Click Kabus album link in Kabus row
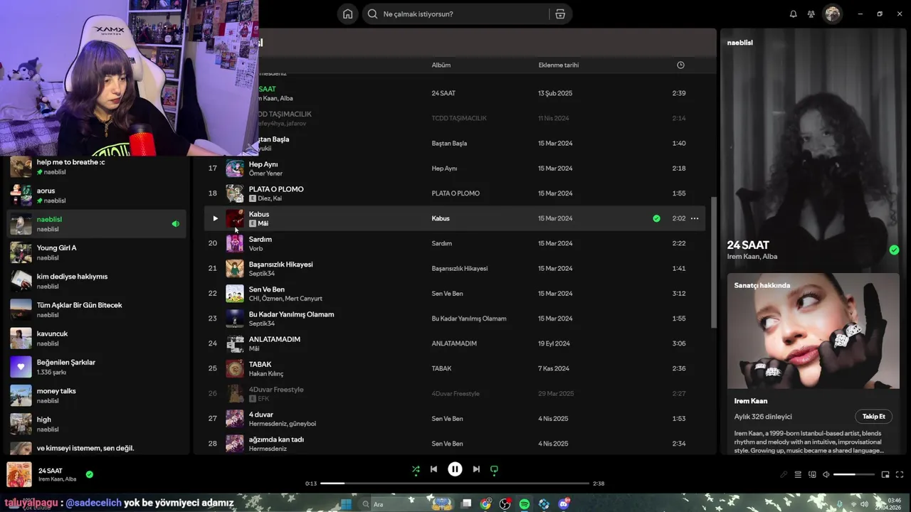The width and height of the screenshot is (911, 512). (x=441, y=218)
